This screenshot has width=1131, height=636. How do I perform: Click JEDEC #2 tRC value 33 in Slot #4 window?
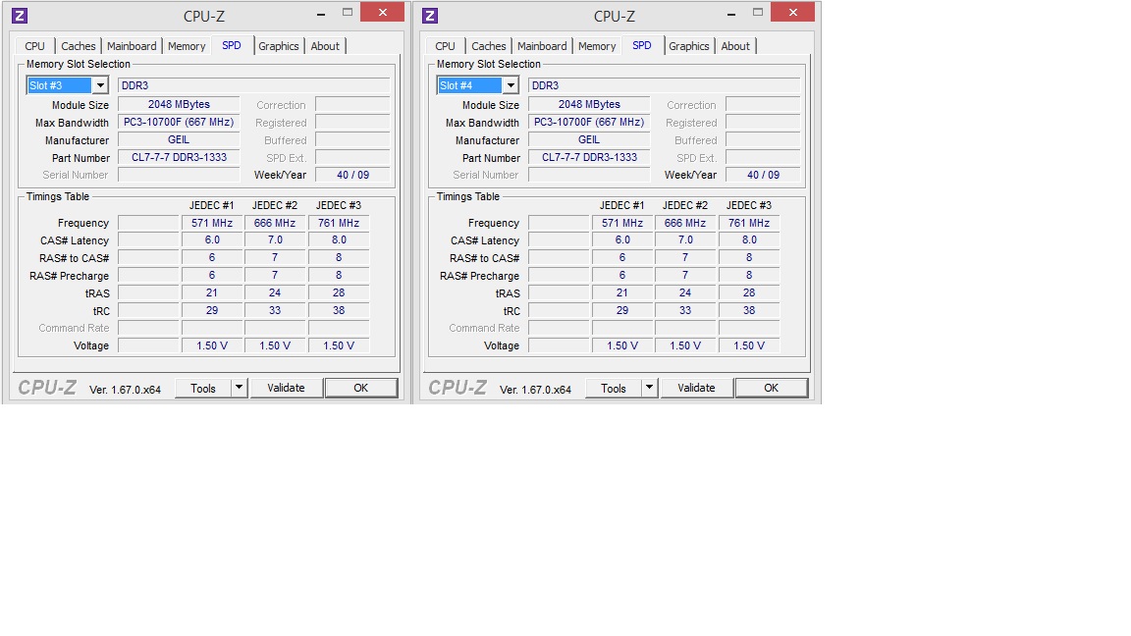(685, 310)
